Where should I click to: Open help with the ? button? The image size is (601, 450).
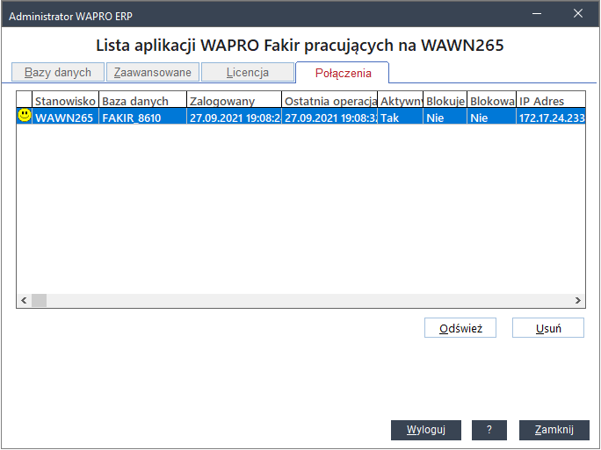click(489, 430)
